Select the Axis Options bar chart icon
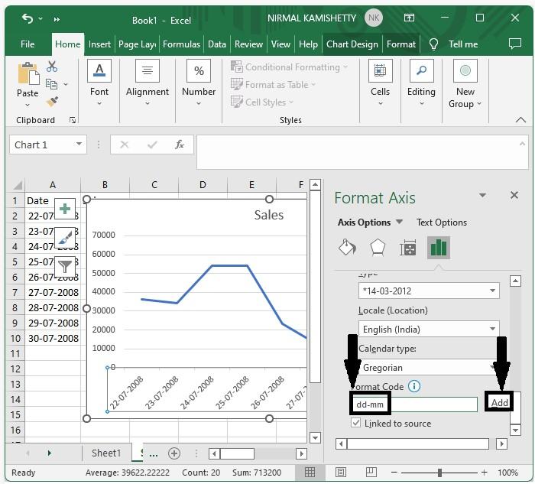The image size is (535, 484). pos(439,248)
